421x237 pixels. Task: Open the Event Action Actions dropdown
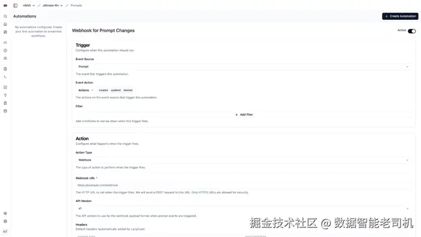click(85, 90)
